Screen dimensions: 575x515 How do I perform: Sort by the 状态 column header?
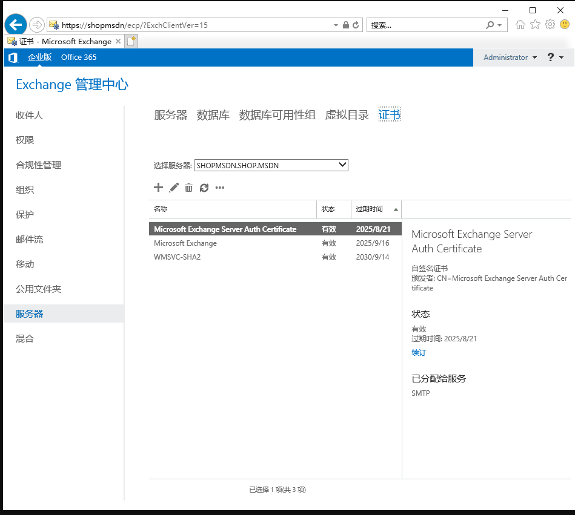pos(334,209)
